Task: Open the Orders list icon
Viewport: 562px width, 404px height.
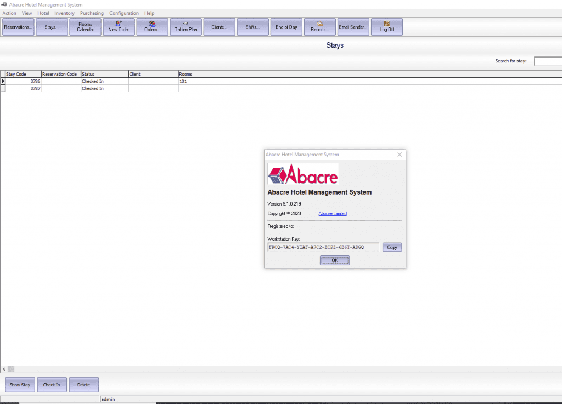Action: [152, 26]
